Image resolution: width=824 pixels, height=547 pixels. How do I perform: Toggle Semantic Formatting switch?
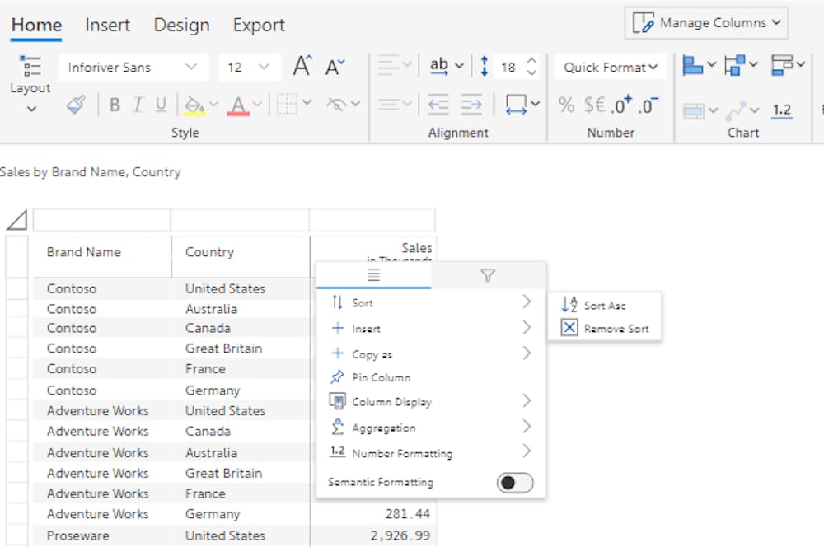point(515,483)
